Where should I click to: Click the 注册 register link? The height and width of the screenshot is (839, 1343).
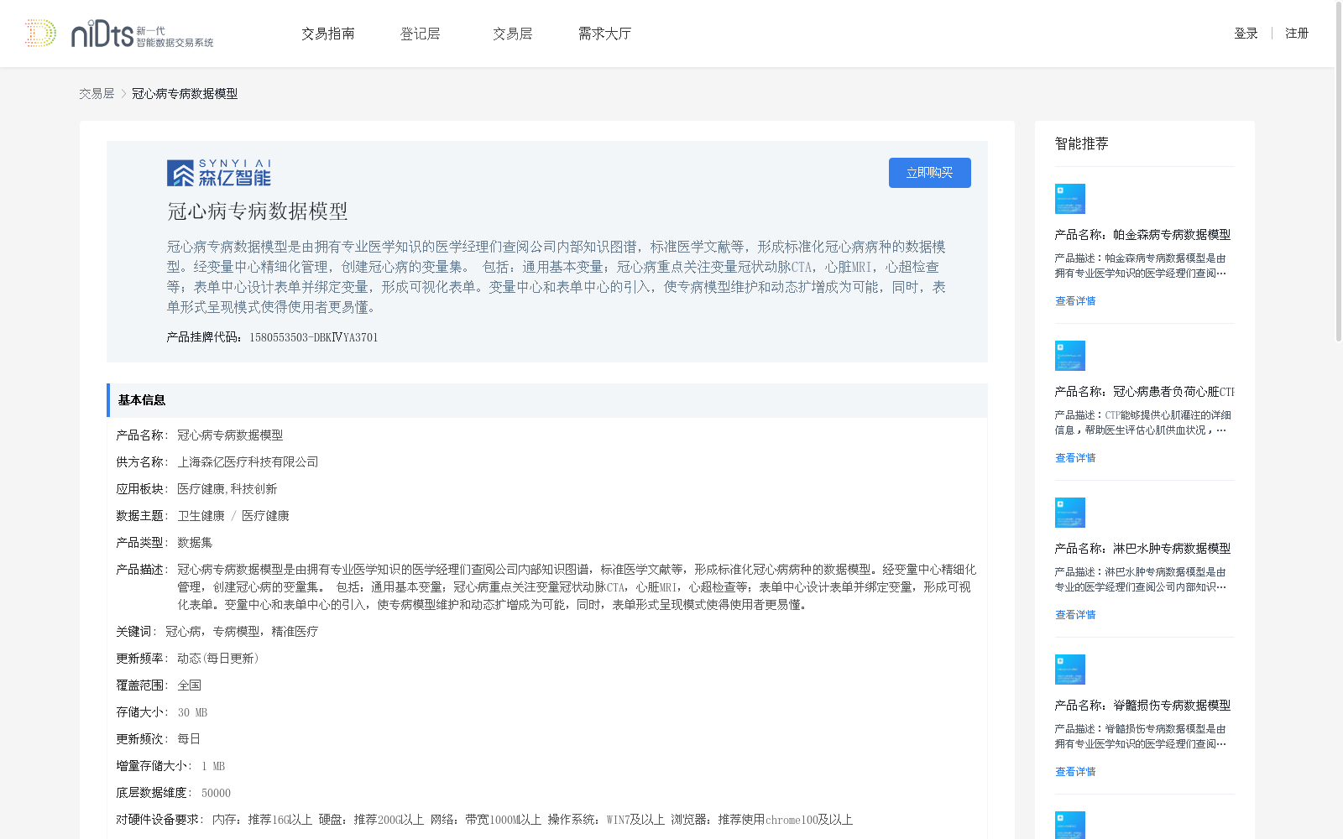pos(1297,34)
